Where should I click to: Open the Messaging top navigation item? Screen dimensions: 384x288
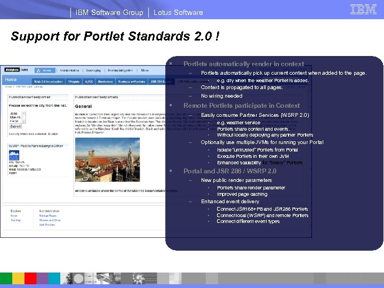pos(93,70)
